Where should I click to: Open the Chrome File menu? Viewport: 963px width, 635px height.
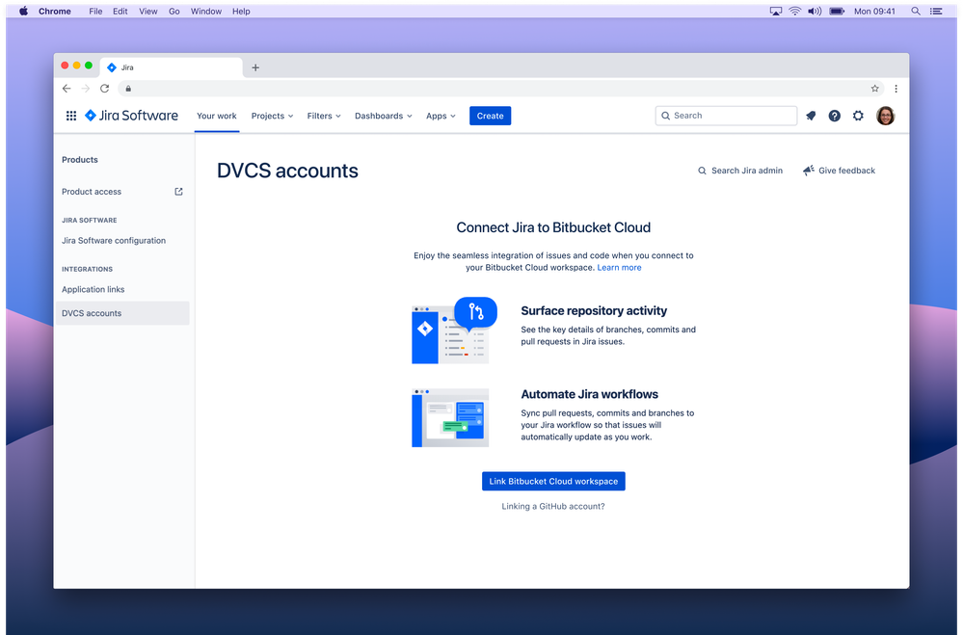(95, 11)
